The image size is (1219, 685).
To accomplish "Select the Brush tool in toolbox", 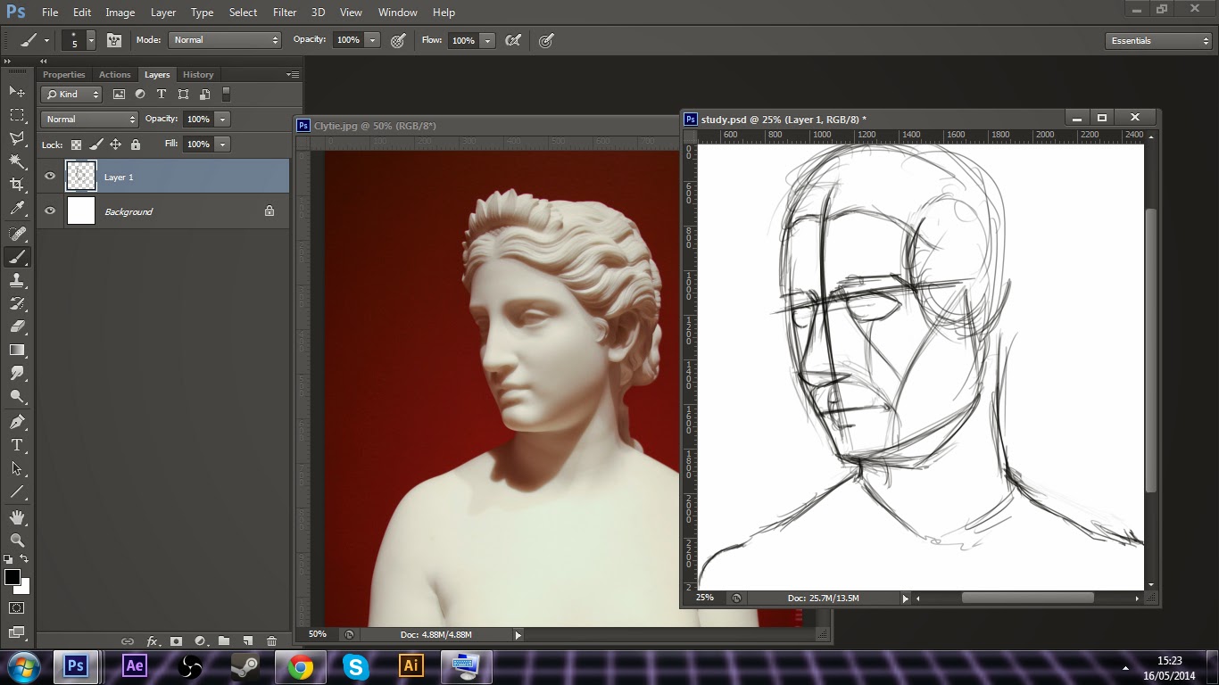I will (x=17, y=257).
